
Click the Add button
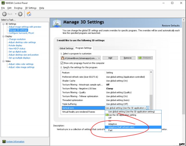click(x=110, y=58)
